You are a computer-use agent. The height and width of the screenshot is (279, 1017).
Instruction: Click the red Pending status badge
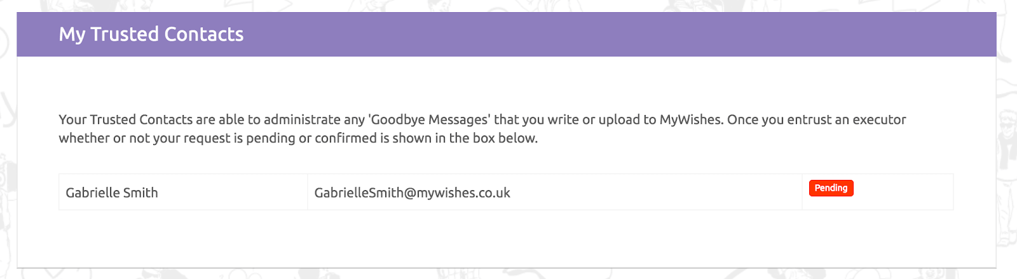tap(831, 188)
